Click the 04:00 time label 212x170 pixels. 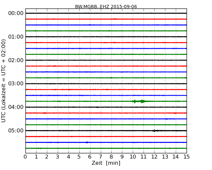click(16, 107)
